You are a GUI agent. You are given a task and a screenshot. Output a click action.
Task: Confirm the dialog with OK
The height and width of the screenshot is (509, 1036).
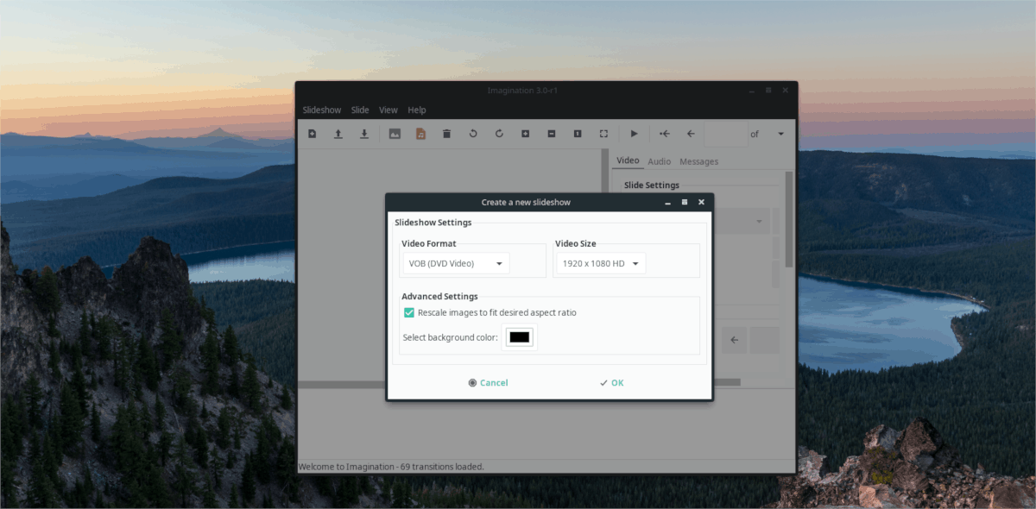coord(611,382)
